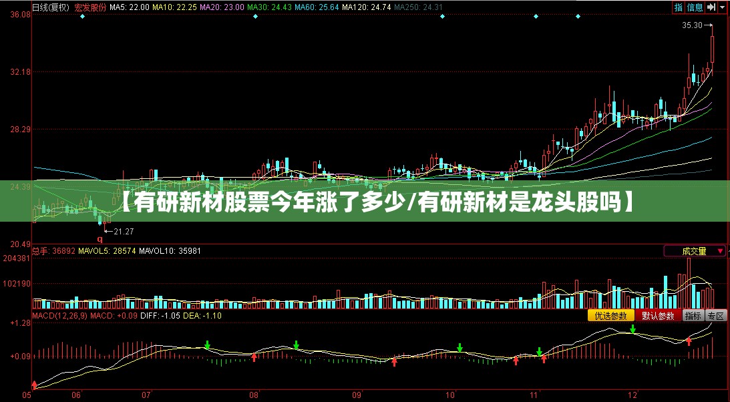Screen dimensions: 730x402
Task: Click the green sell arrow in late July MACD
Action: [208, 345]
